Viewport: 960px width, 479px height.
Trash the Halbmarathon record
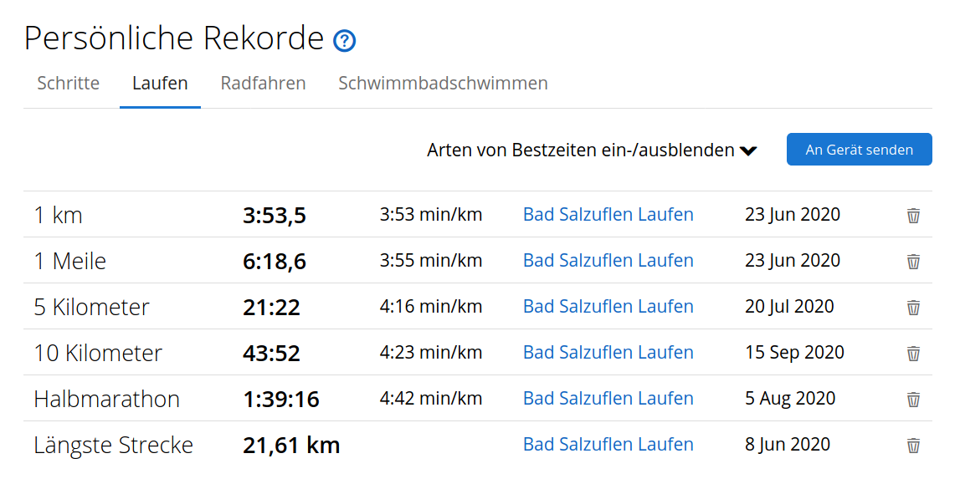(x=913, y=400)
